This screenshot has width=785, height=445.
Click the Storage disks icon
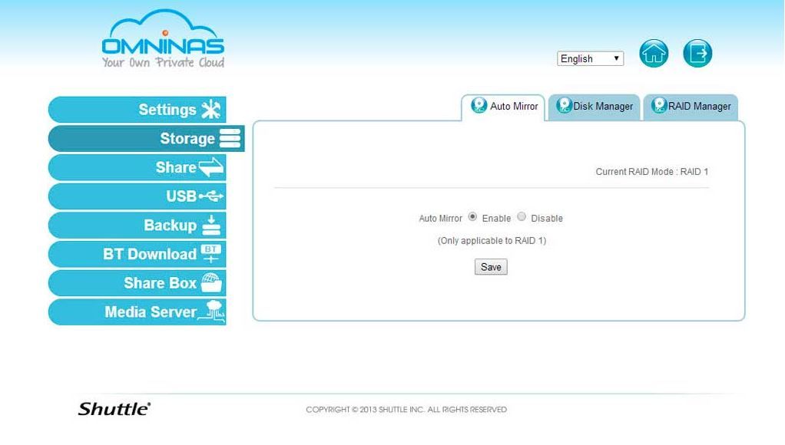coord(230,139)
